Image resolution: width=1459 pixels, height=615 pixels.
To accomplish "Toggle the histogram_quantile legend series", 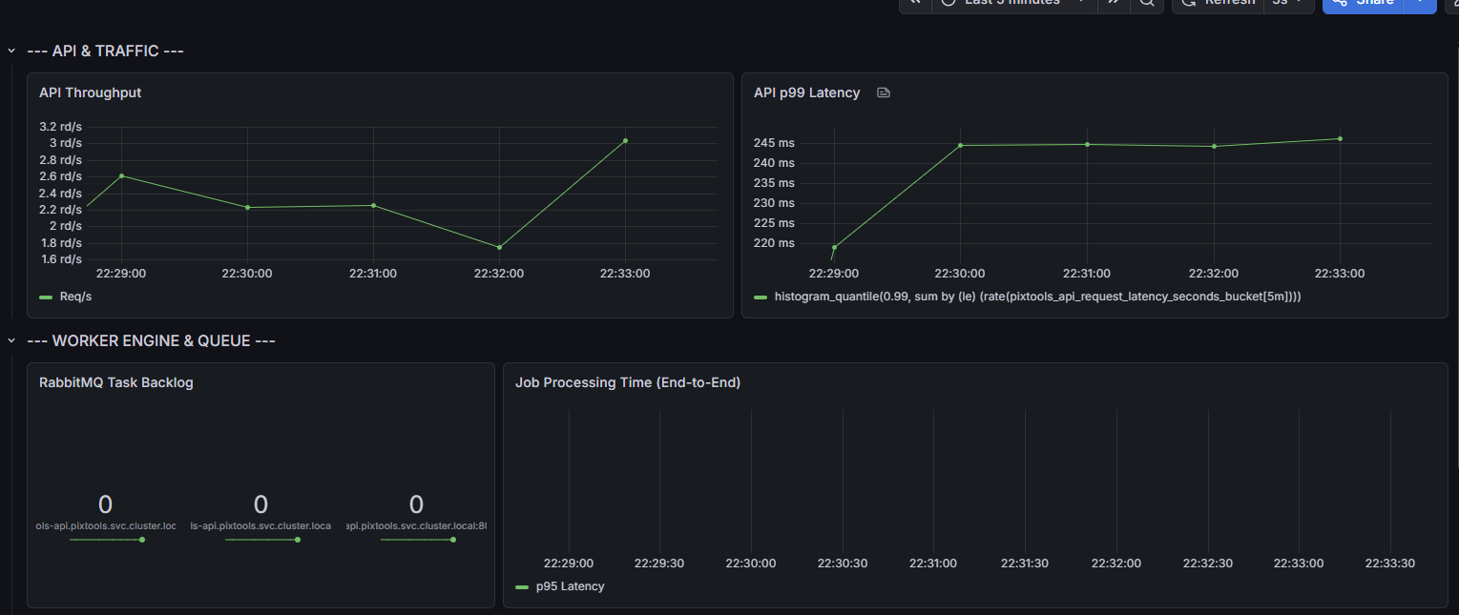I will (1038, 297).
